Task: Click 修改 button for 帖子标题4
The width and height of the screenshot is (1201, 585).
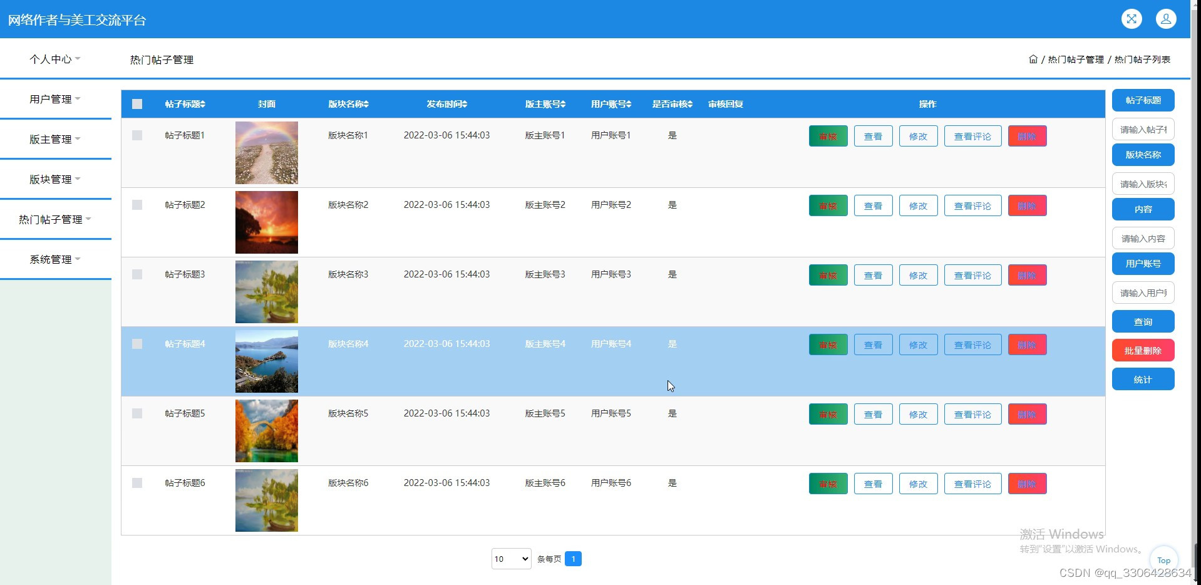Action: coord(918,344)
